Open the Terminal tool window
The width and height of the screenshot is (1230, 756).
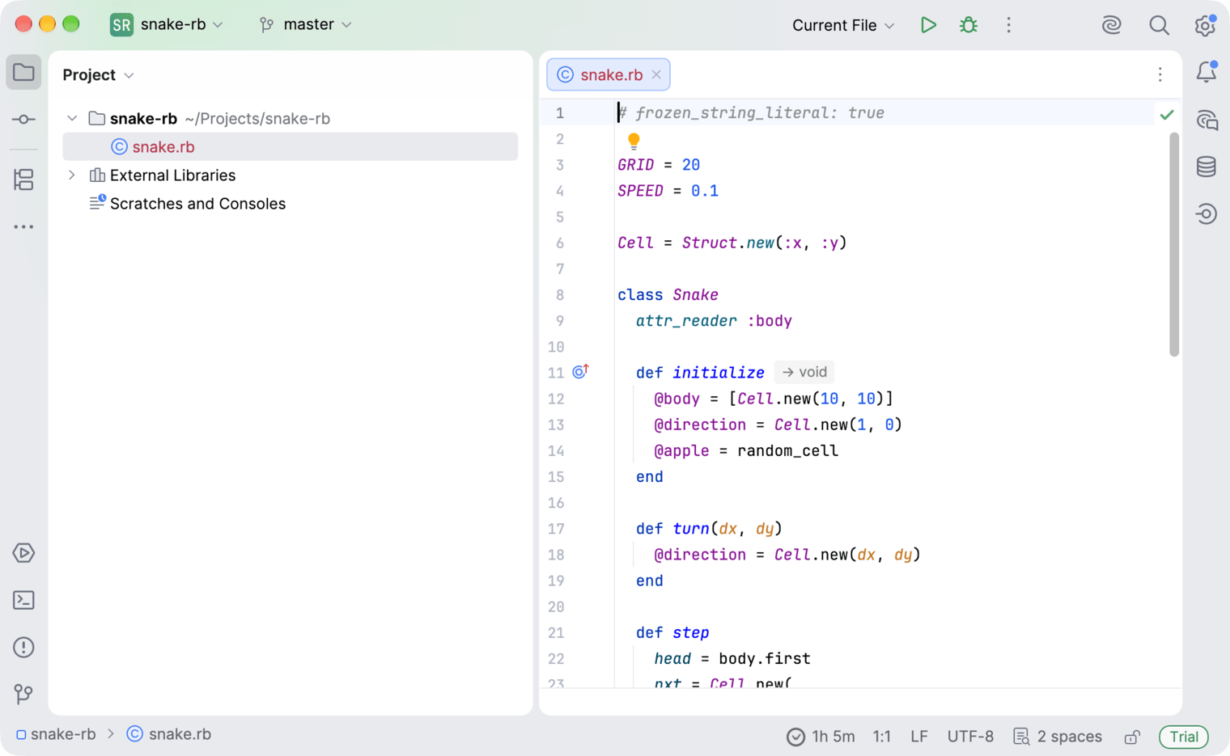pyautogui.click(x=23, y=600)
